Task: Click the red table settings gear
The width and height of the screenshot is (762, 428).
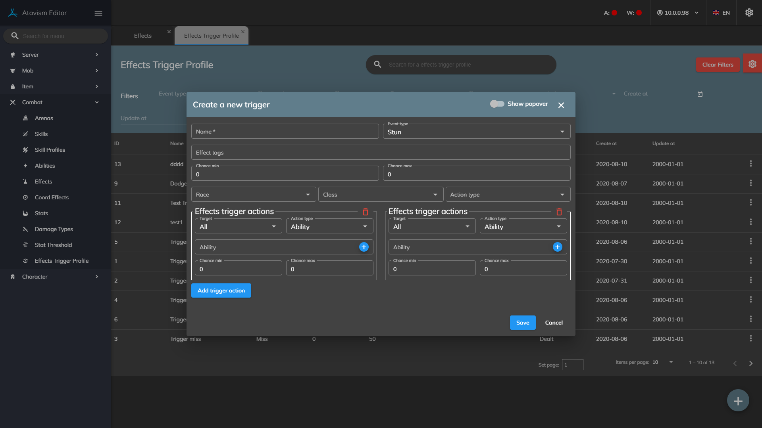Action: (752, 64)
